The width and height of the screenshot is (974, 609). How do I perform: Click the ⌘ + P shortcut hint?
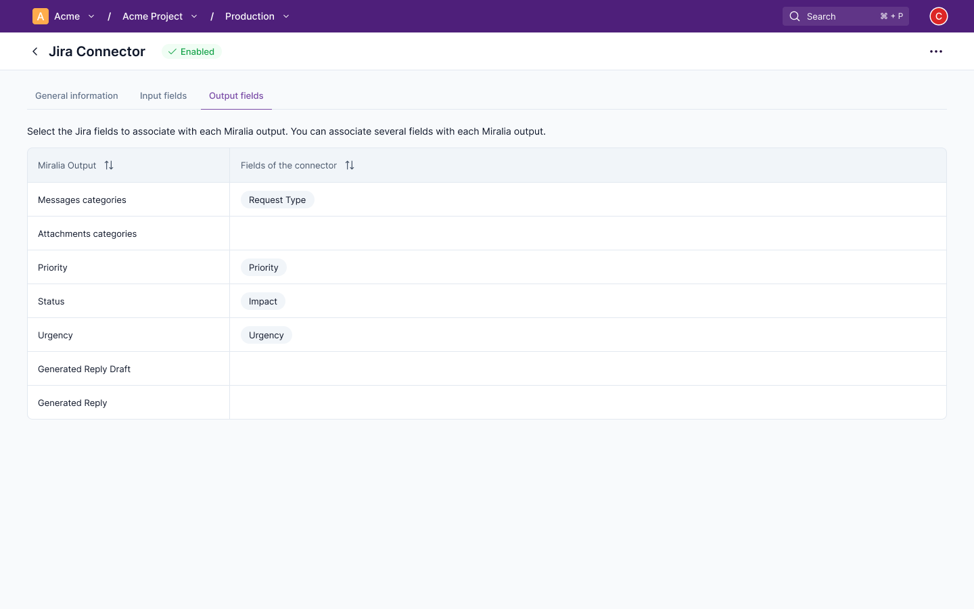coord(891,16)
